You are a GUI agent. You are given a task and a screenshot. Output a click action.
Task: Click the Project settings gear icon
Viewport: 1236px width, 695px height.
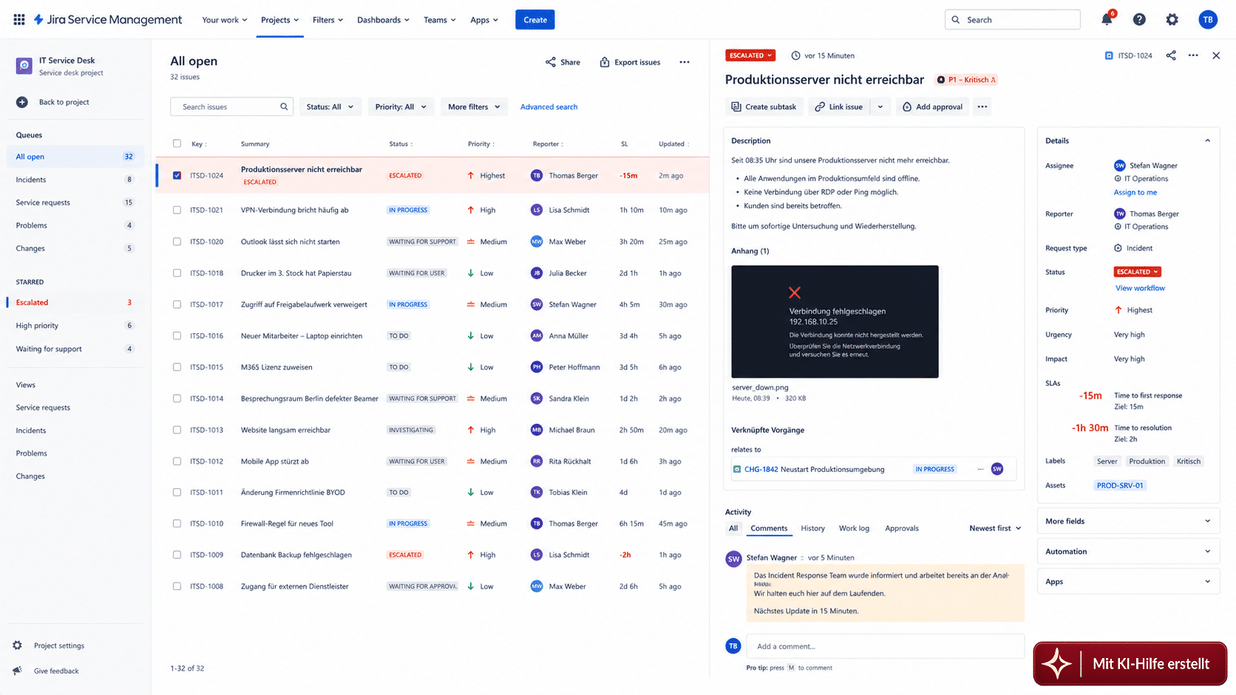18,646
